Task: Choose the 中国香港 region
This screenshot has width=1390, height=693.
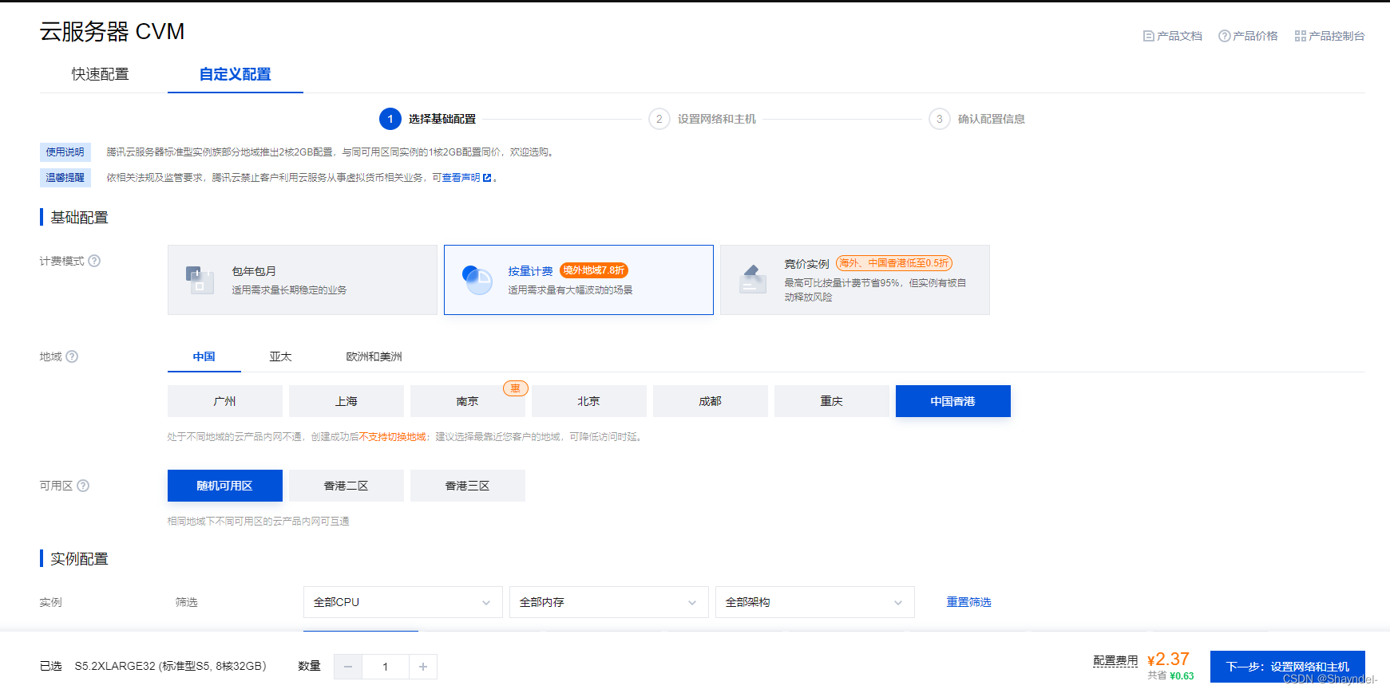Action: [x=953, y=401]
